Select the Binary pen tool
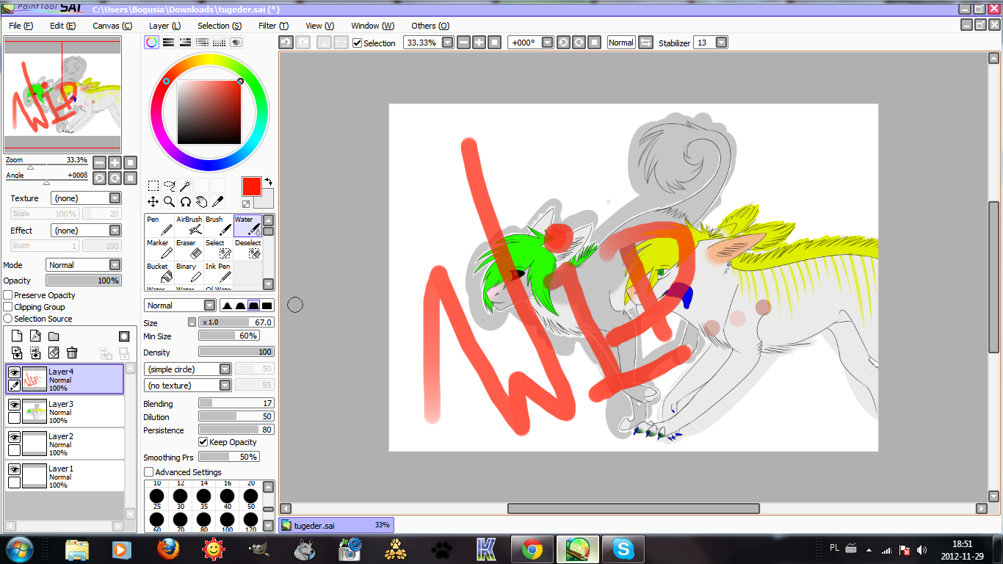This screenshot has height=564, width=1003. [189, 272]
